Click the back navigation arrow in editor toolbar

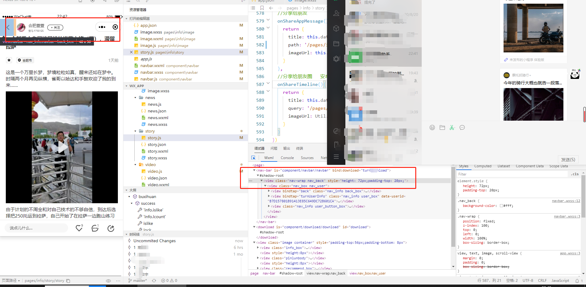(271, 8)
